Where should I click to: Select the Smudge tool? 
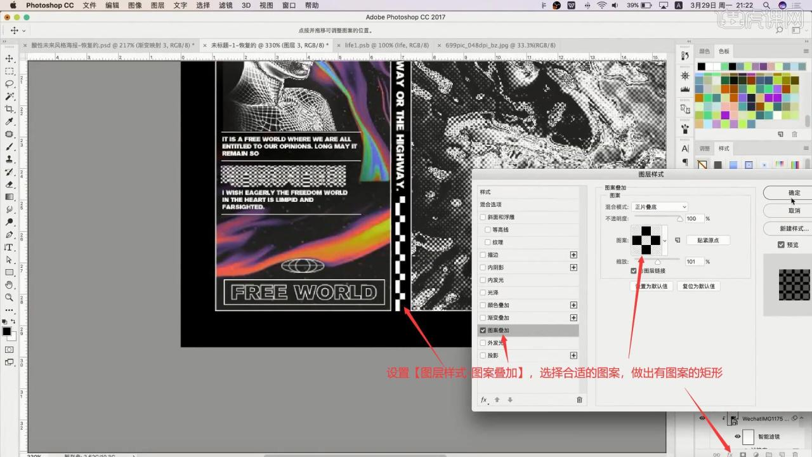(x=10, y=209)
